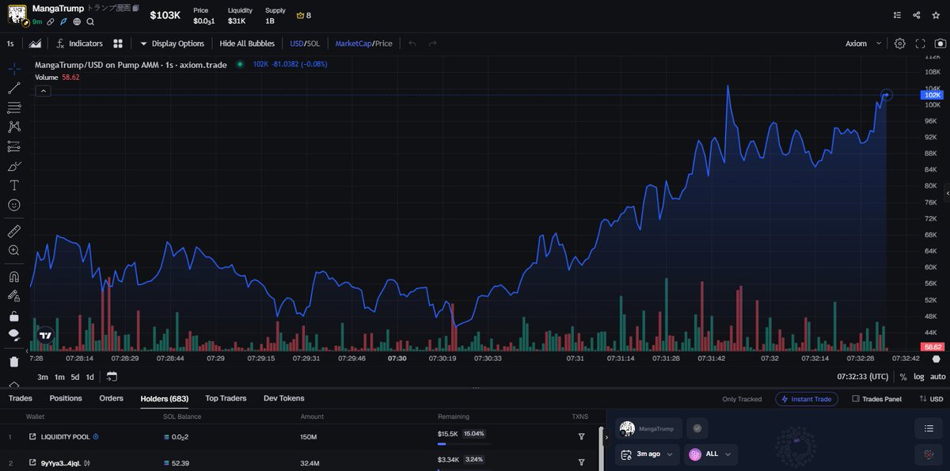Switch to the Dev Tokens tab
Screen dimensions: 950x471
283,398
